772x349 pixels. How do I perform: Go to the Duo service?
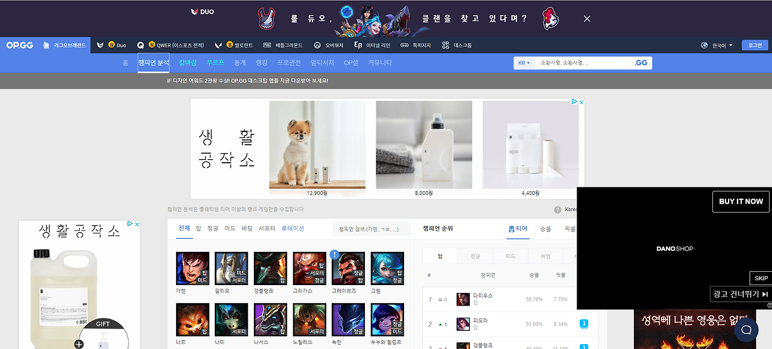[112, 45]
